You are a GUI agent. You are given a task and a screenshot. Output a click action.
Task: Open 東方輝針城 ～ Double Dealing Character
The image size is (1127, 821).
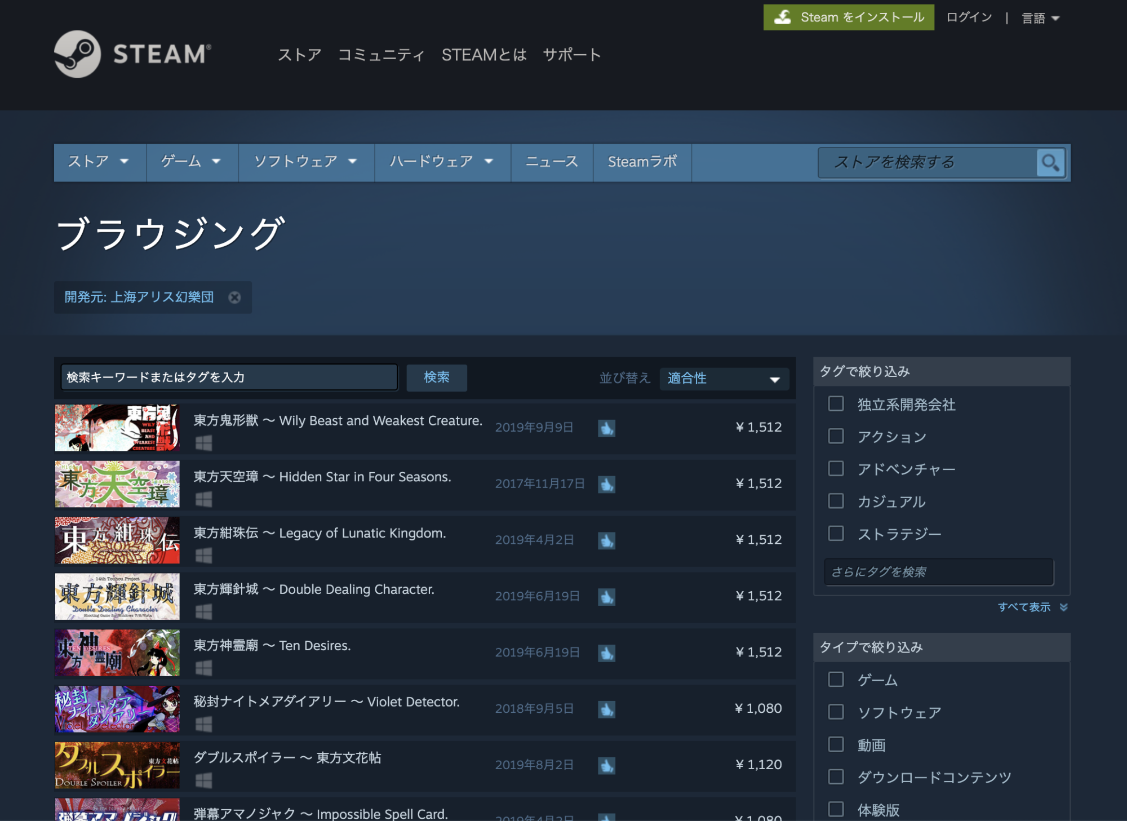pos(314,590)
